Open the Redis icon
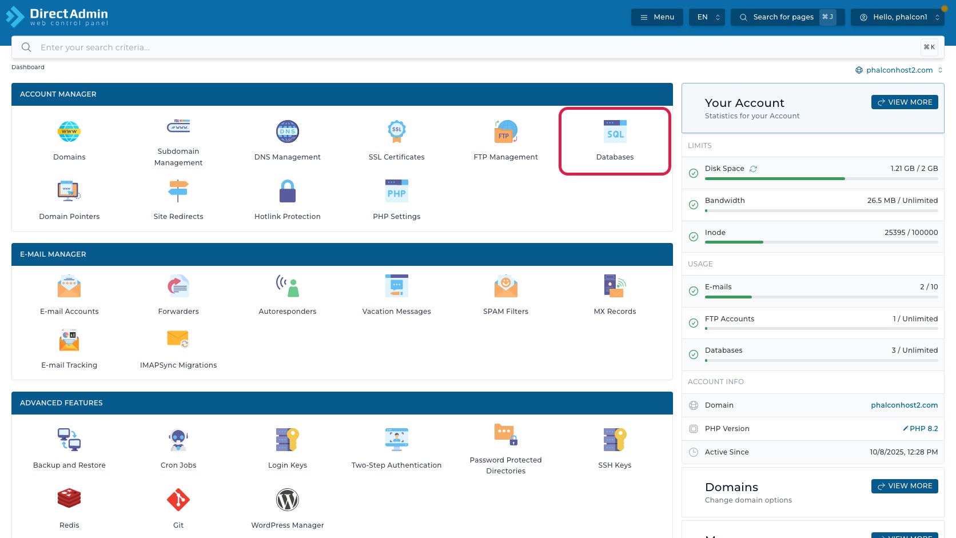Image resolution: width=956 pixels, height=538 pixels. tap(69, 499)
